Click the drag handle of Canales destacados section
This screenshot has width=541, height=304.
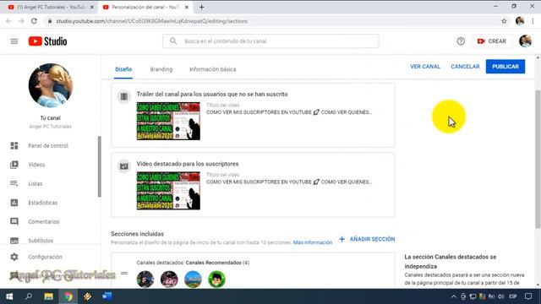(124, 274)
